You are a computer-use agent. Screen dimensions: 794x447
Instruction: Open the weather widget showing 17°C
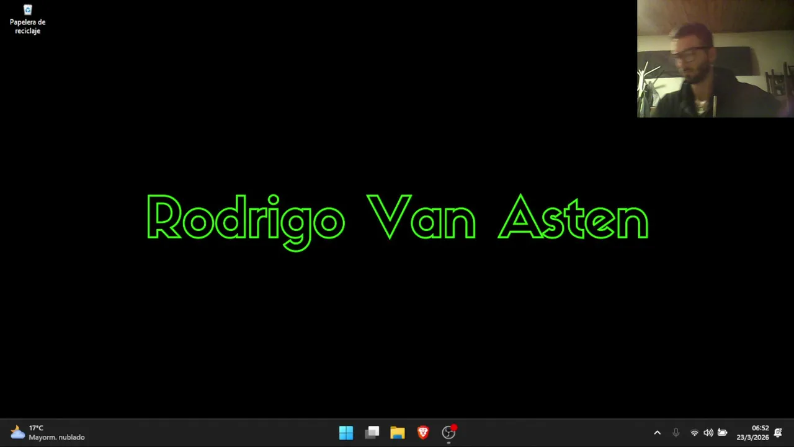[47, 433]
